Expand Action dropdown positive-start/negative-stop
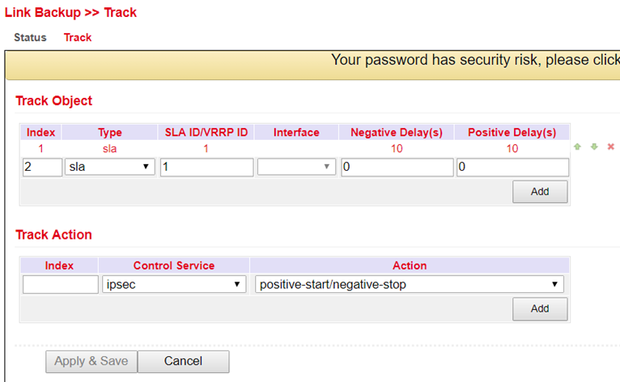The height and width of the screenshot is (382, 620). click(x=410, y=284)
